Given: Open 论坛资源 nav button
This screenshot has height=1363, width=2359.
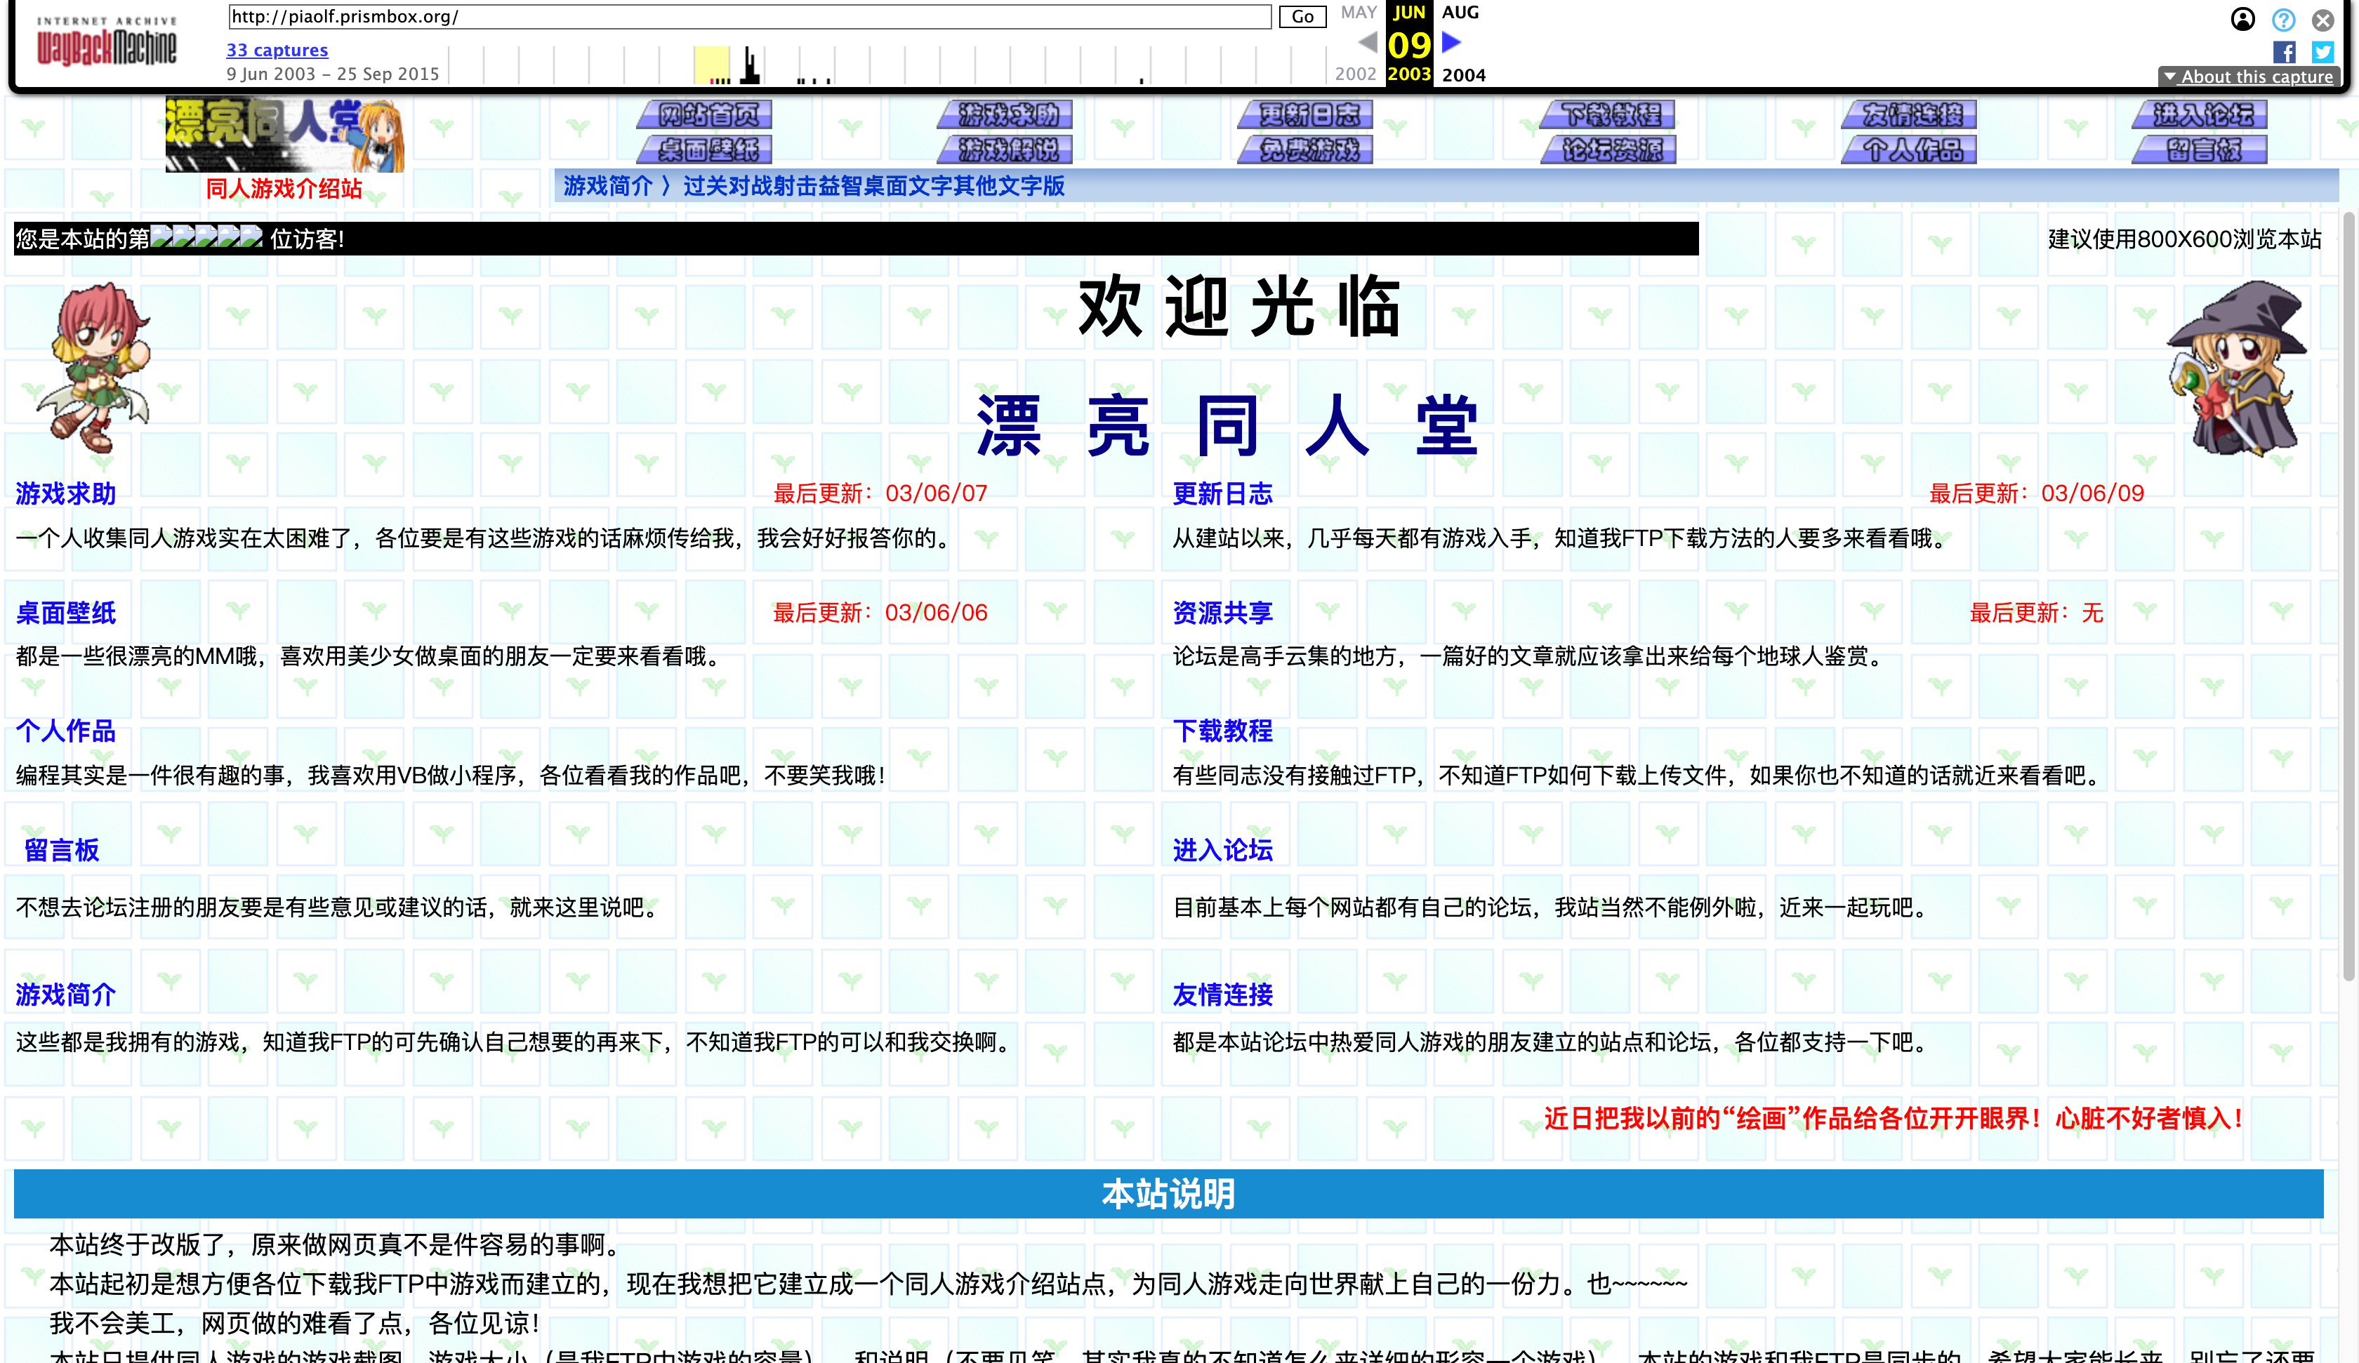Looking at the screenshot, I should pos(1608,149).
